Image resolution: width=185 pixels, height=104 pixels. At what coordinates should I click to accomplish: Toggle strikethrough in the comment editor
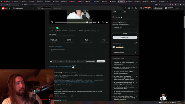tap(69, 61)
